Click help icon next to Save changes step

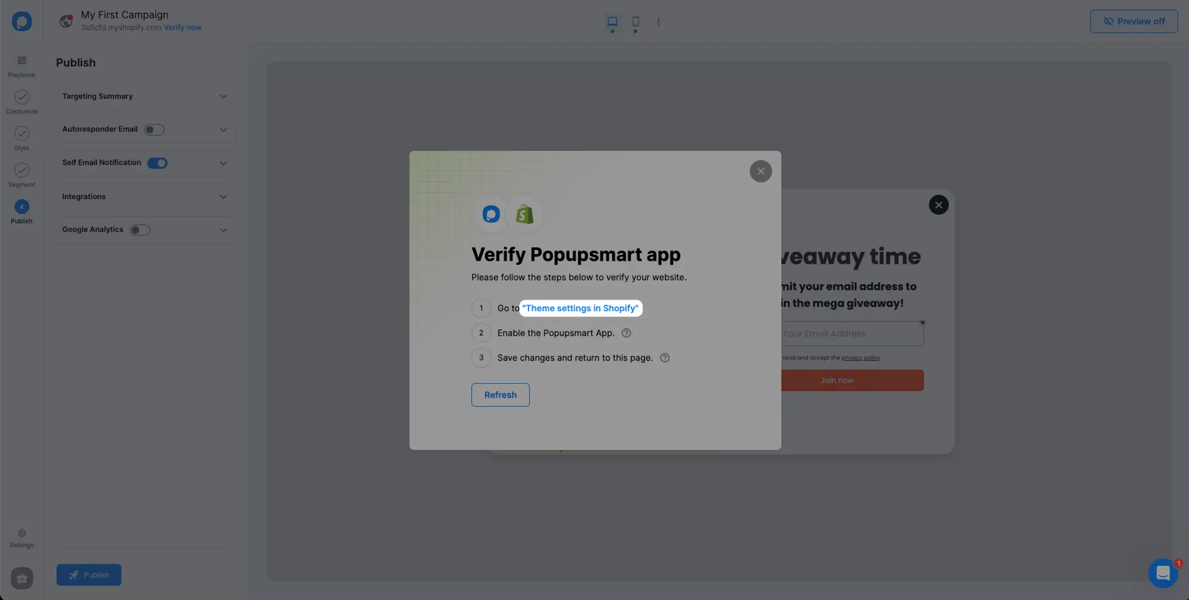pos(665,358)
